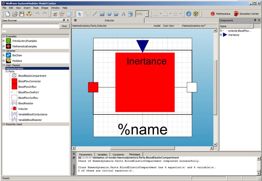Open the Help menu
The image size is (262, 181).
65,8
